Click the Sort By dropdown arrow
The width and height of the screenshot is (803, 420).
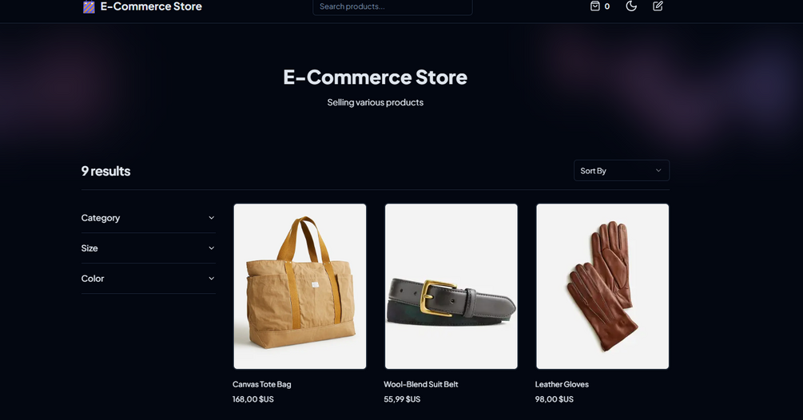658,170
